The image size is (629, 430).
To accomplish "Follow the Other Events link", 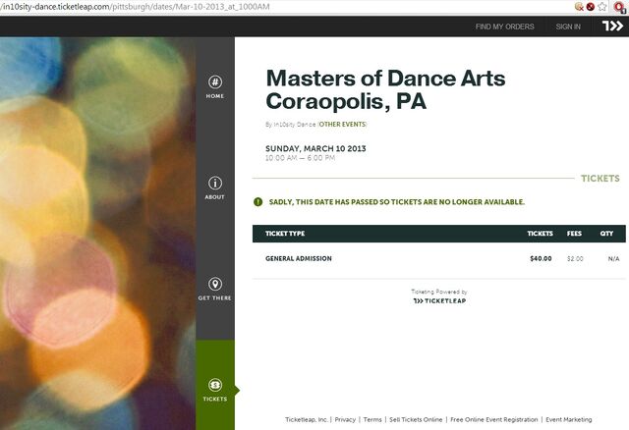I will click(x=342, y=125).
